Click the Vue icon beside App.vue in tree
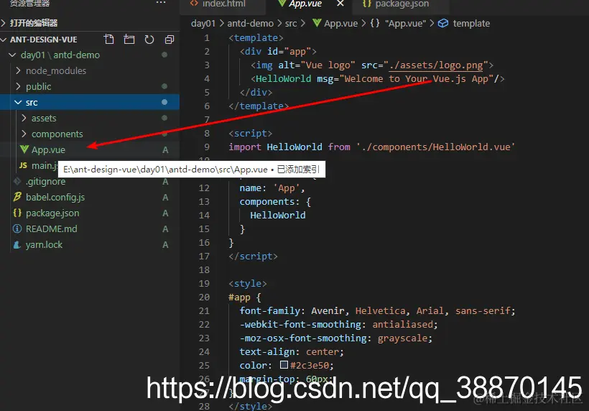589x411 pixels. tap(24, 149)
